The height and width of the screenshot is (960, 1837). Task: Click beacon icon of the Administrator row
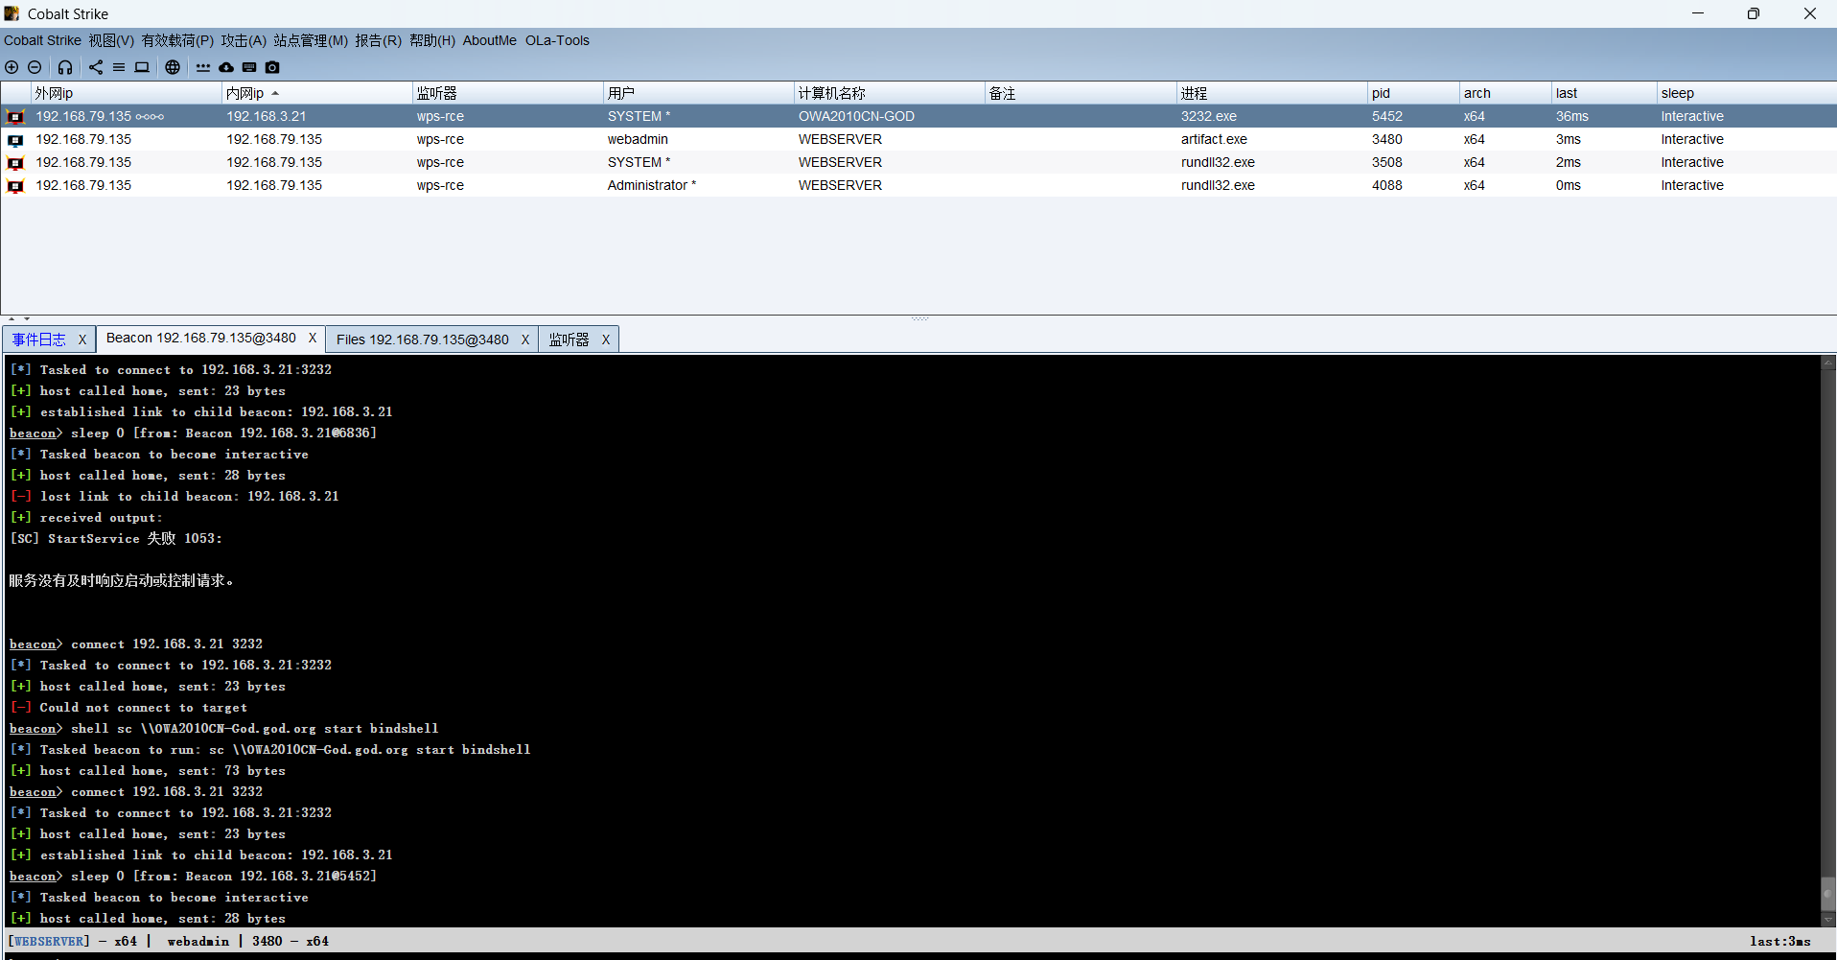(x=15, y=186)
